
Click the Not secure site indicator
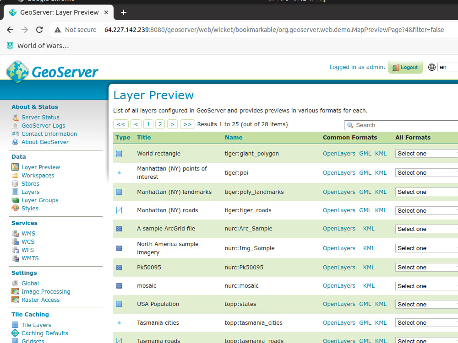[x=76, y=30]
